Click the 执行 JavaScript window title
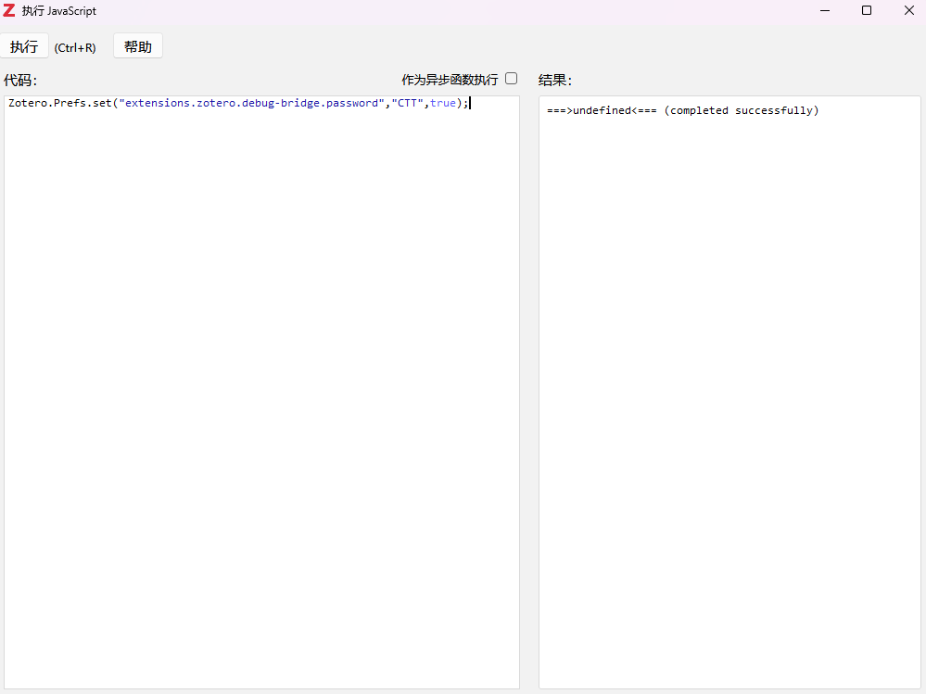Image resolution: width=926 pixels, height=694 pixels. pos(61,10)
